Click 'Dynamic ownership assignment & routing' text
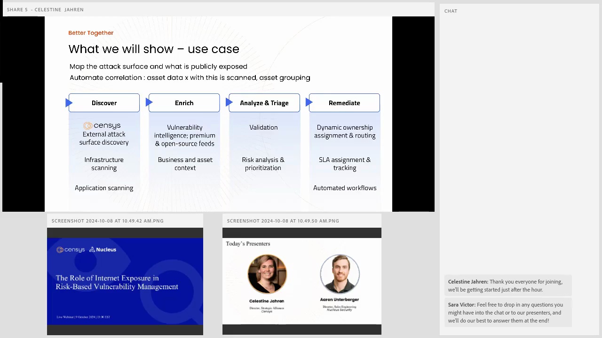 pos(345,131)
